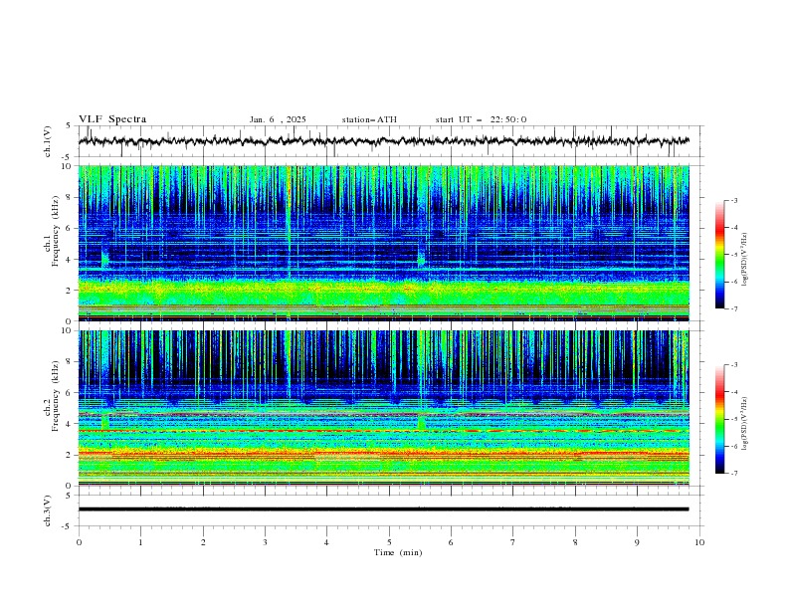Viewport: 788px width, 609px height.
Task: Click the "-3" label on ch.2 color bar
Action: coord(733,365)
